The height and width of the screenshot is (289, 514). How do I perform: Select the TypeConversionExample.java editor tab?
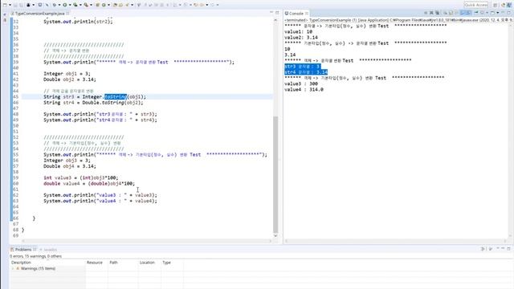pos(39,14)
